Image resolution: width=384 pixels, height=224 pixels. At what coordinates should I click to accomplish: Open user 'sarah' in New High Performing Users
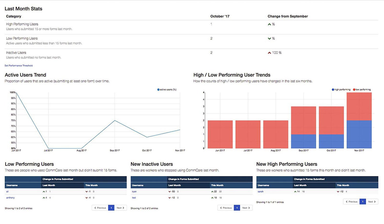261,192
